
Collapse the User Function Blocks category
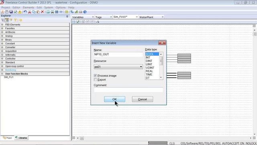point(2,74)
